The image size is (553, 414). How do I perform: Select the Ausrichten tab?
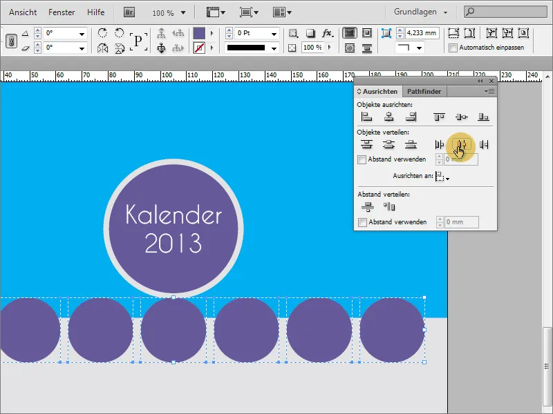(377, 92)
